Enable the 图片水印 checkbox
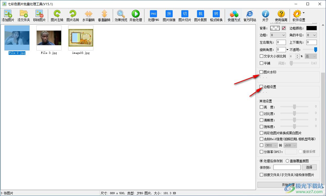 click(x=261, y=72)
